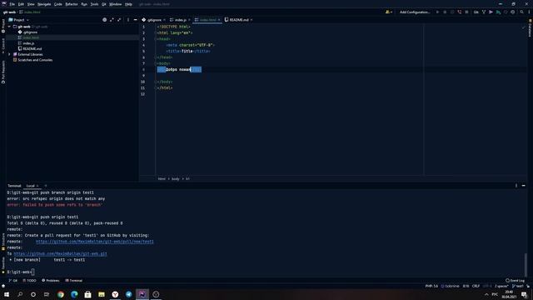Click the red phone listen-for-debug icon
This screenshot has width=533, height=300.
(x=460, y=12)
